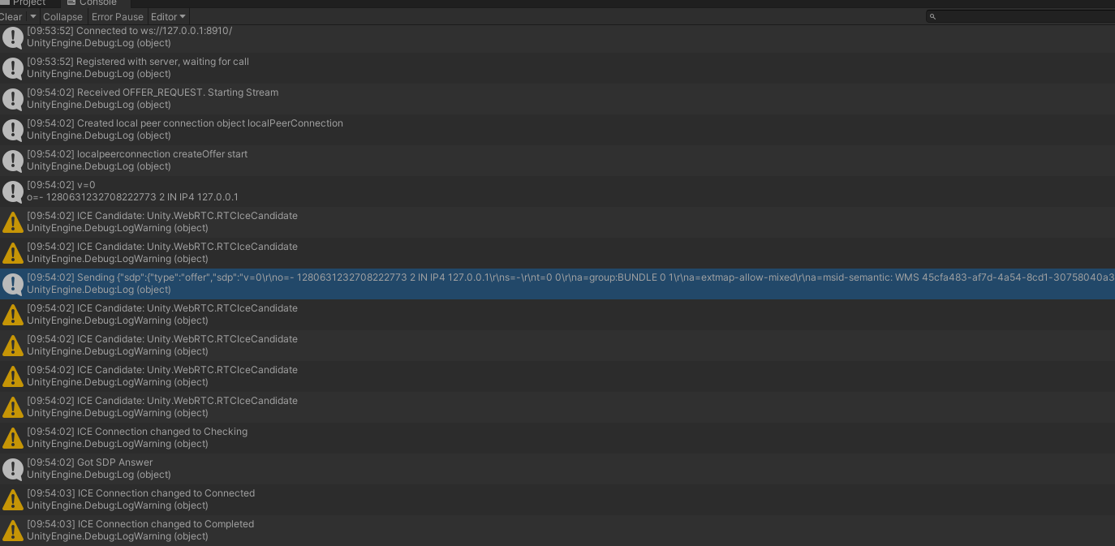Click the Clear button
Screen dimensions: 1115x546
[10, 16]
